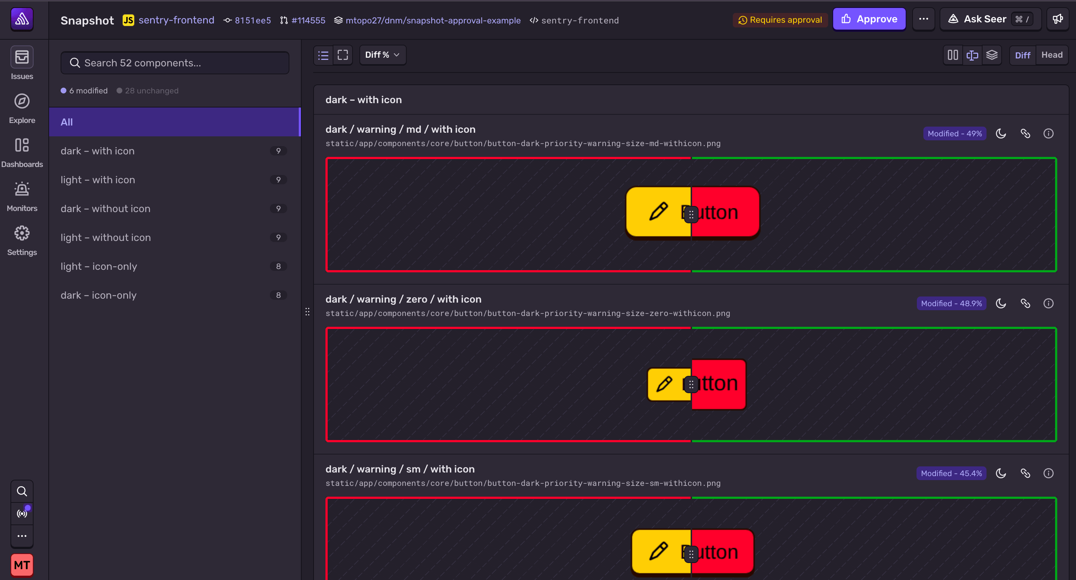Select 'light – icon-only' group
Viewport: 1076px width, 580px height.
point(175,266)
